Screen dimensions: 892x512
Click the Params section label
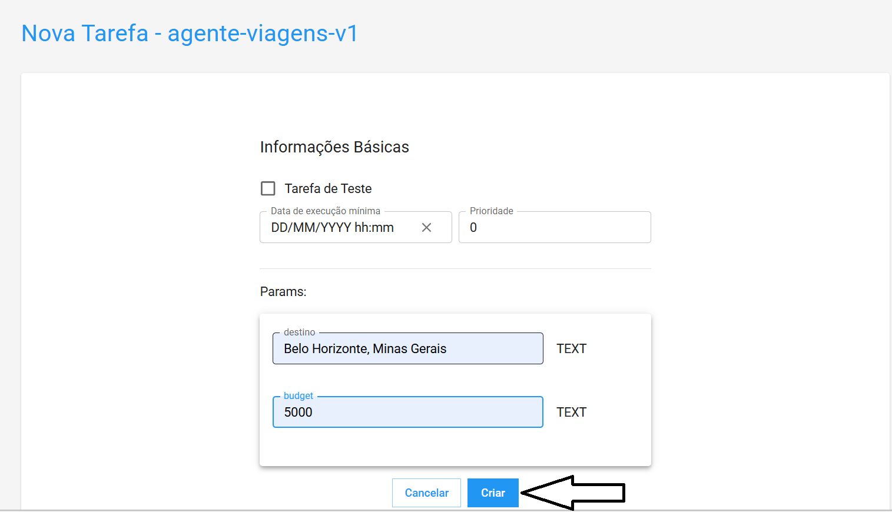pos(283,292)
